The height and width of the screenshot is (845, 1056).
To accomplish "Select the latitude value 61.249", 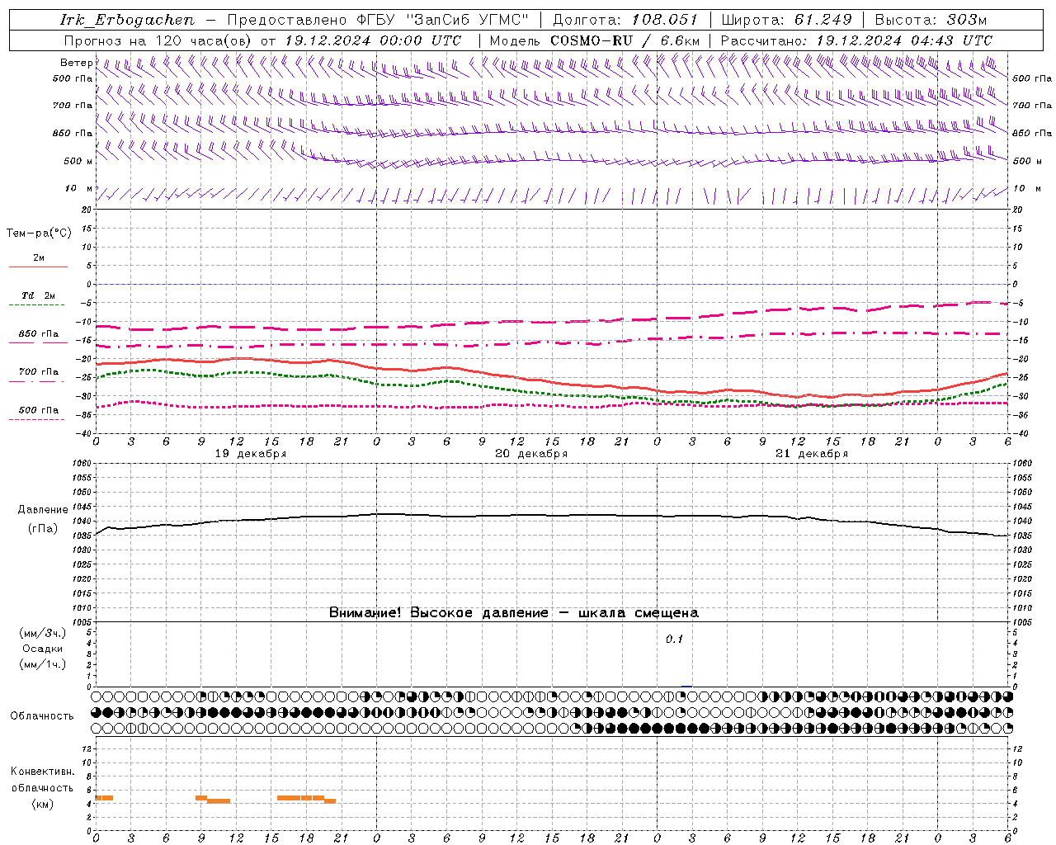I will [x=823, y=20].
